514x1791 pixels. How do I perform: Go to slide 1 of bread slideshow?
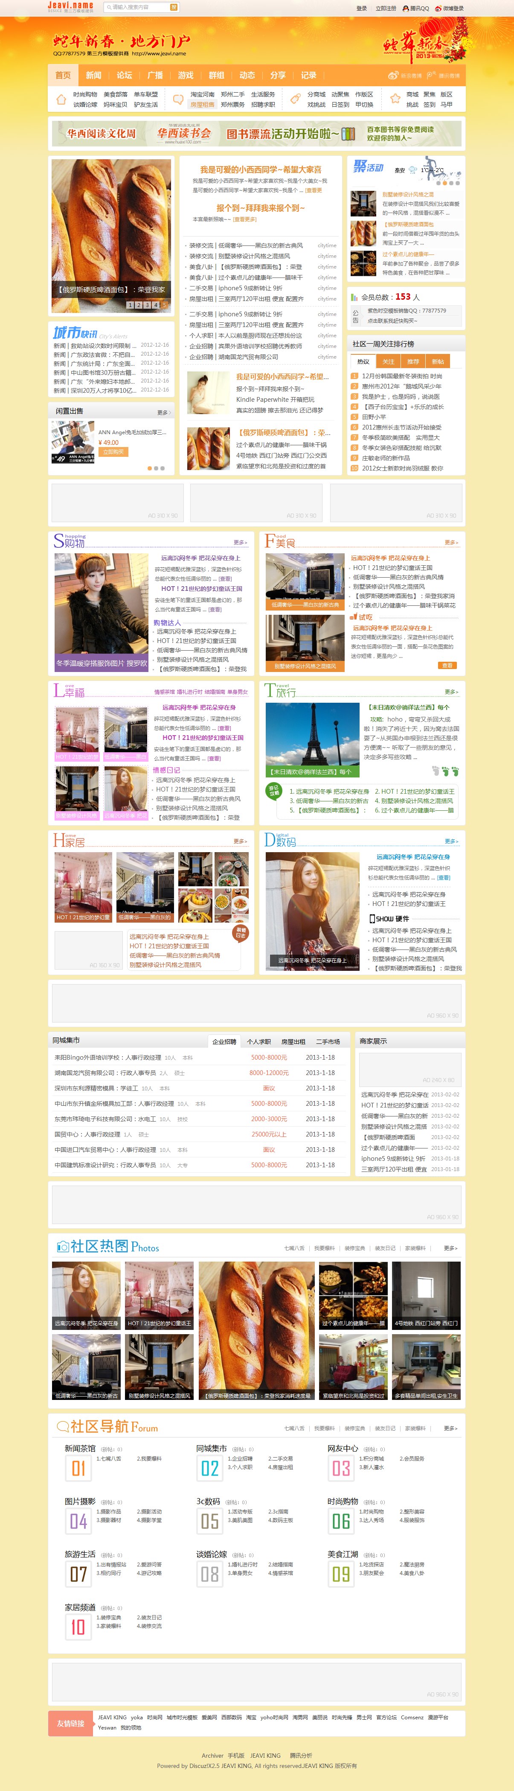pos(130,305)
